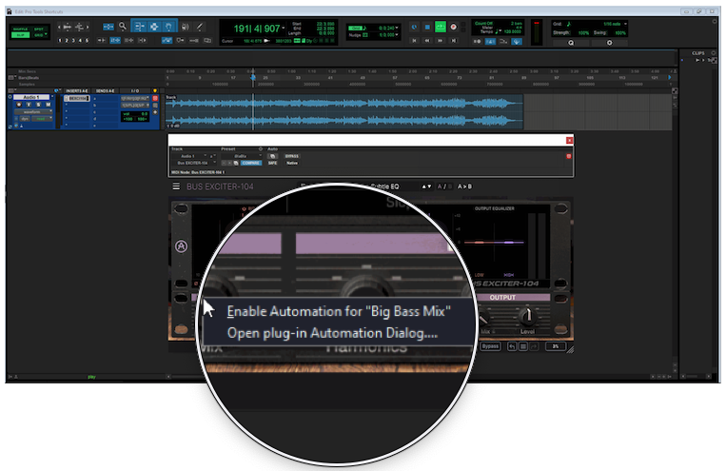726x471 pixels.
Task: Toggle plug-in target red icon
Action: 569,157
